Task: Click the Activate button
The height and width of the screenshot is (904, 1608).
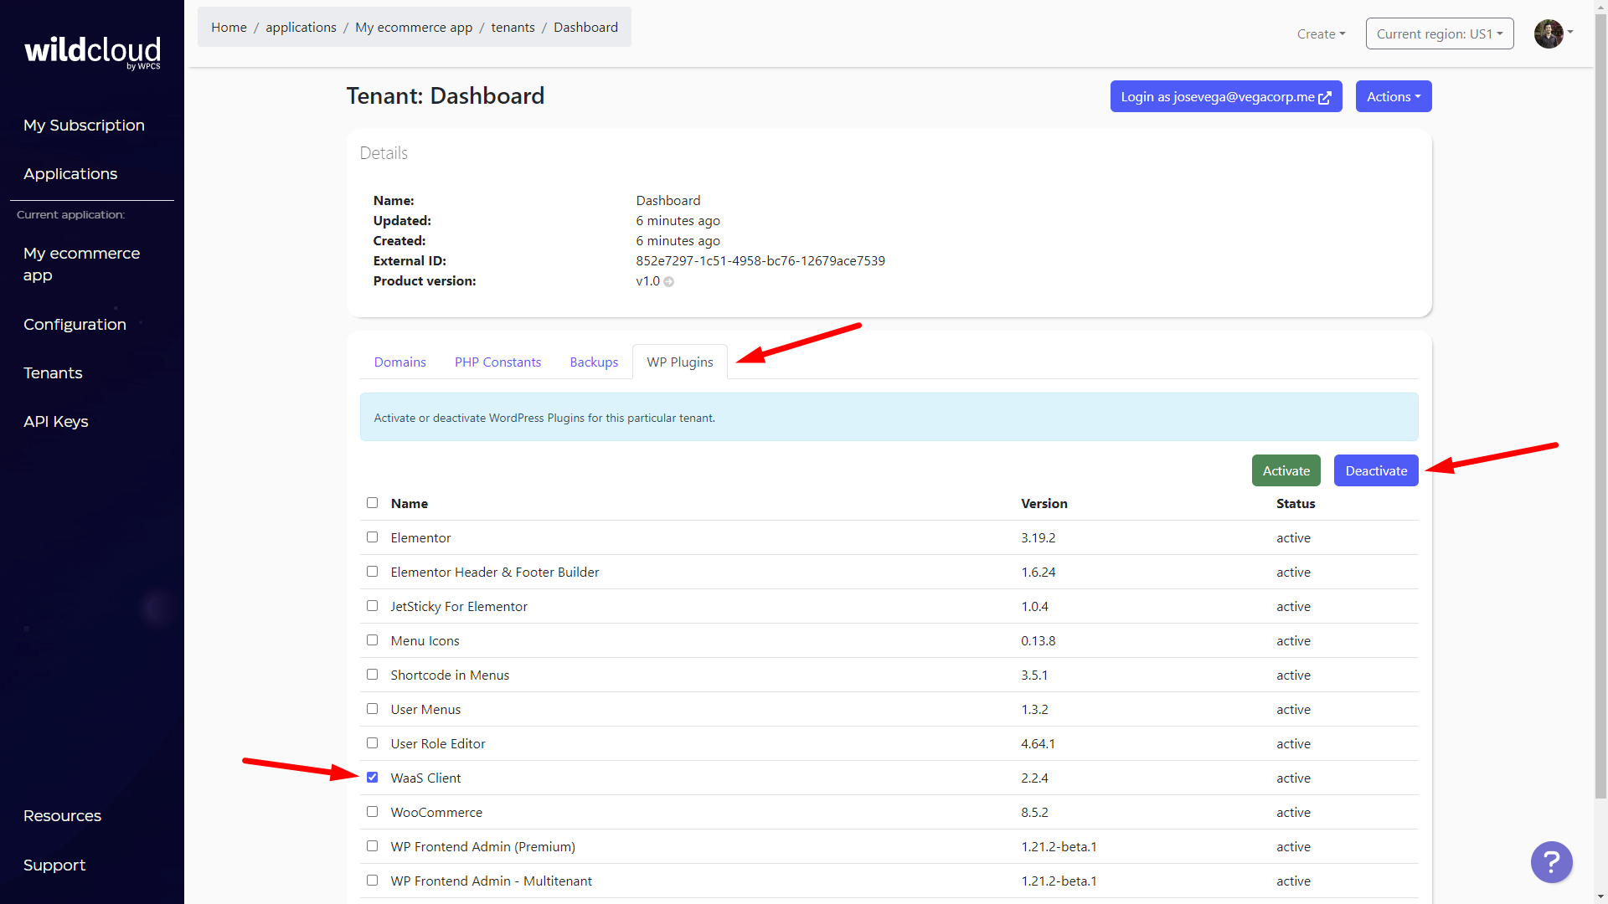Action: [x=1286, y=470]
